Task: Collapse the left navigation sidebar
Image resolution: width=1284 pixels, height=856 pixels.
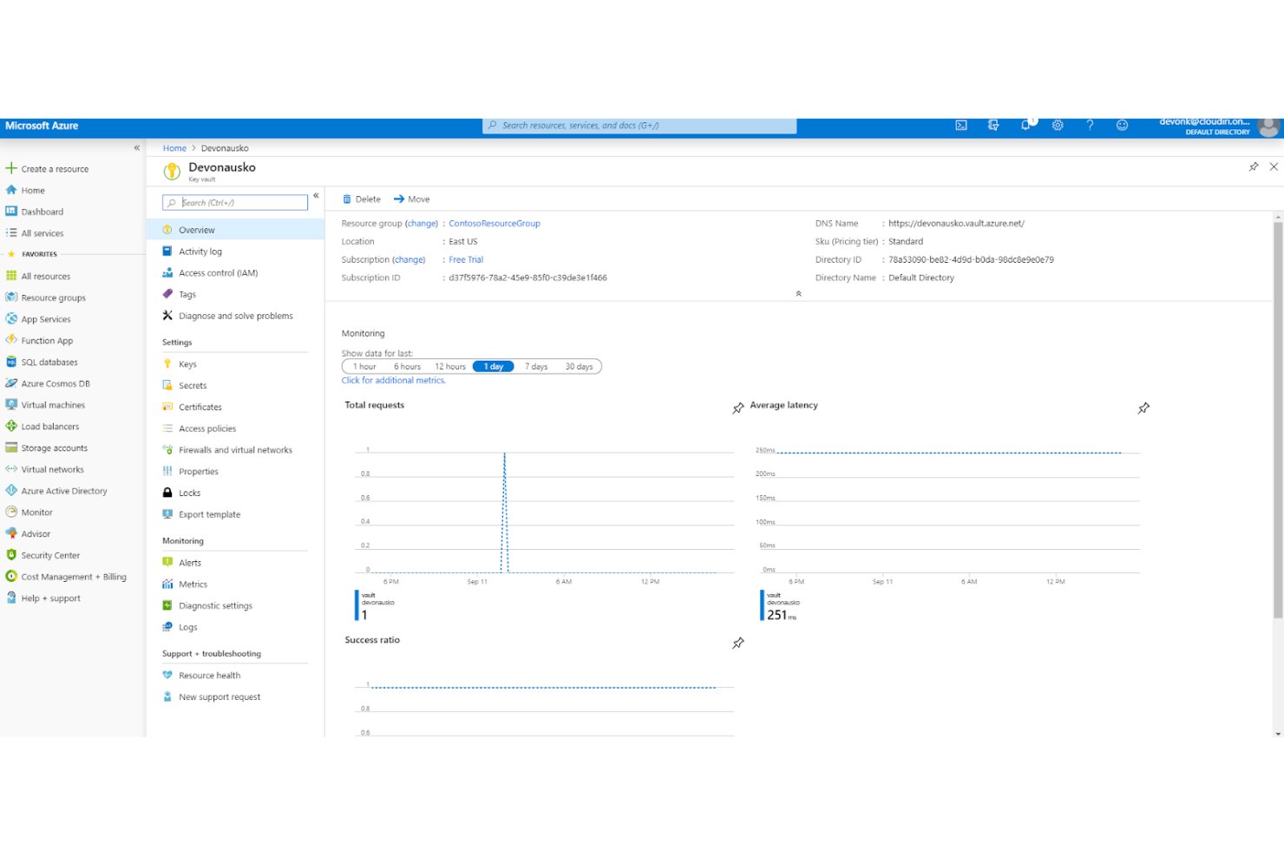Action: coord(136,147)
